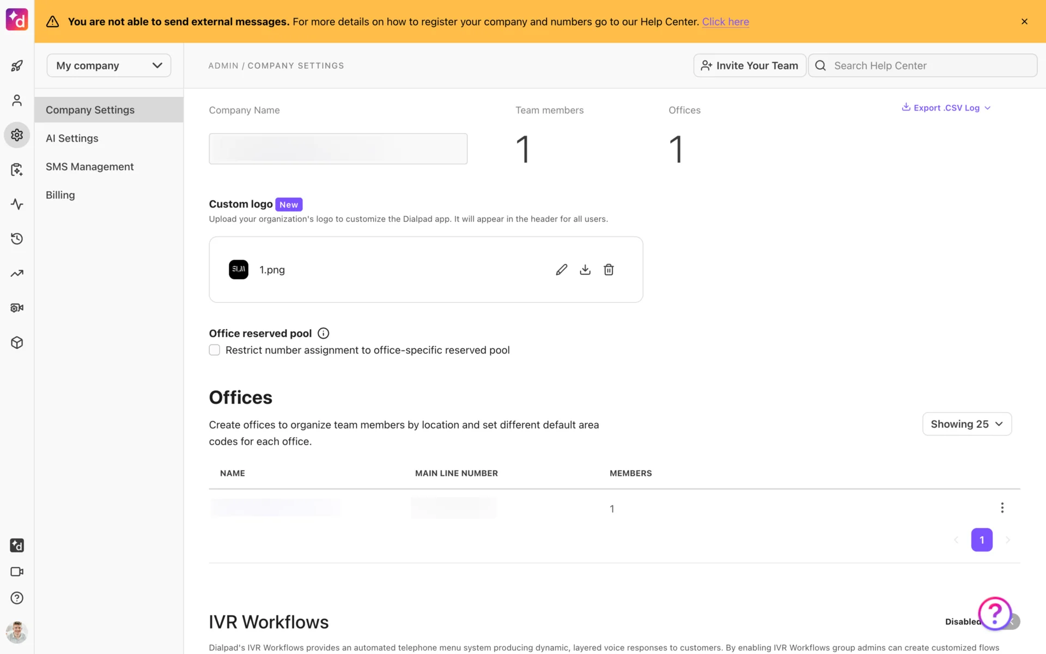Expand the Export .CSV Log menu
The image size is (1046, 654).
(946, 108)
